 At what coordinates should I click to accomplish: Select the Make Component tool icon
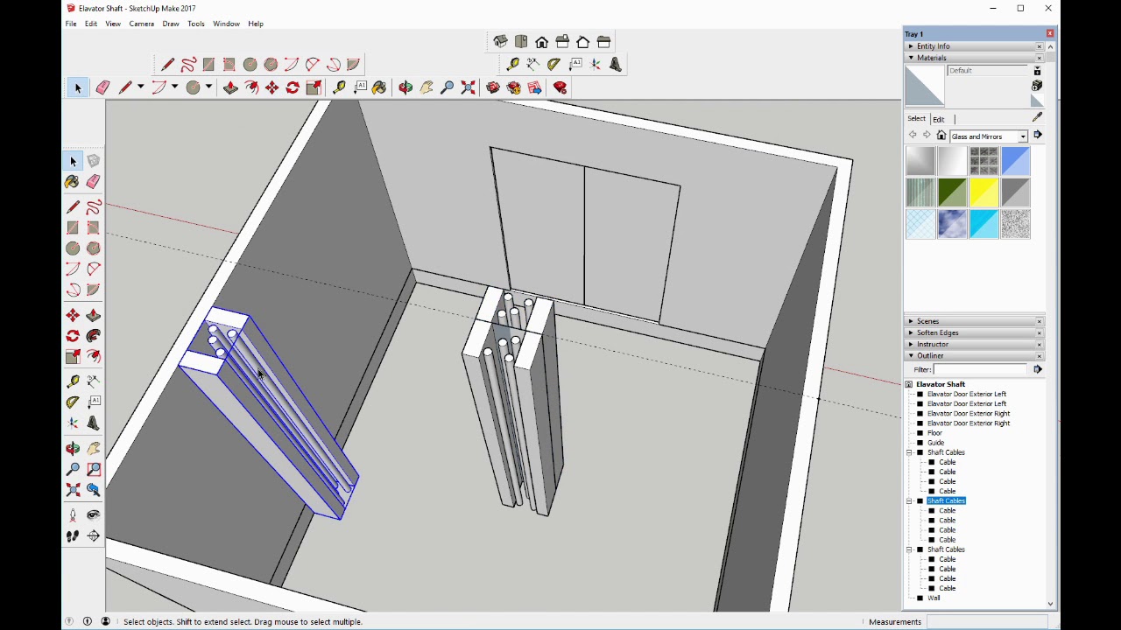(x=94, y=161)
